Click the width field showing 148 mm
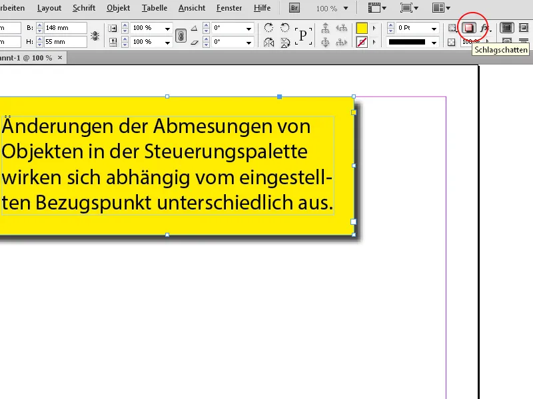The width and height of the screenshot is (533, 399). pyautogui.click(x=65, y=28)
